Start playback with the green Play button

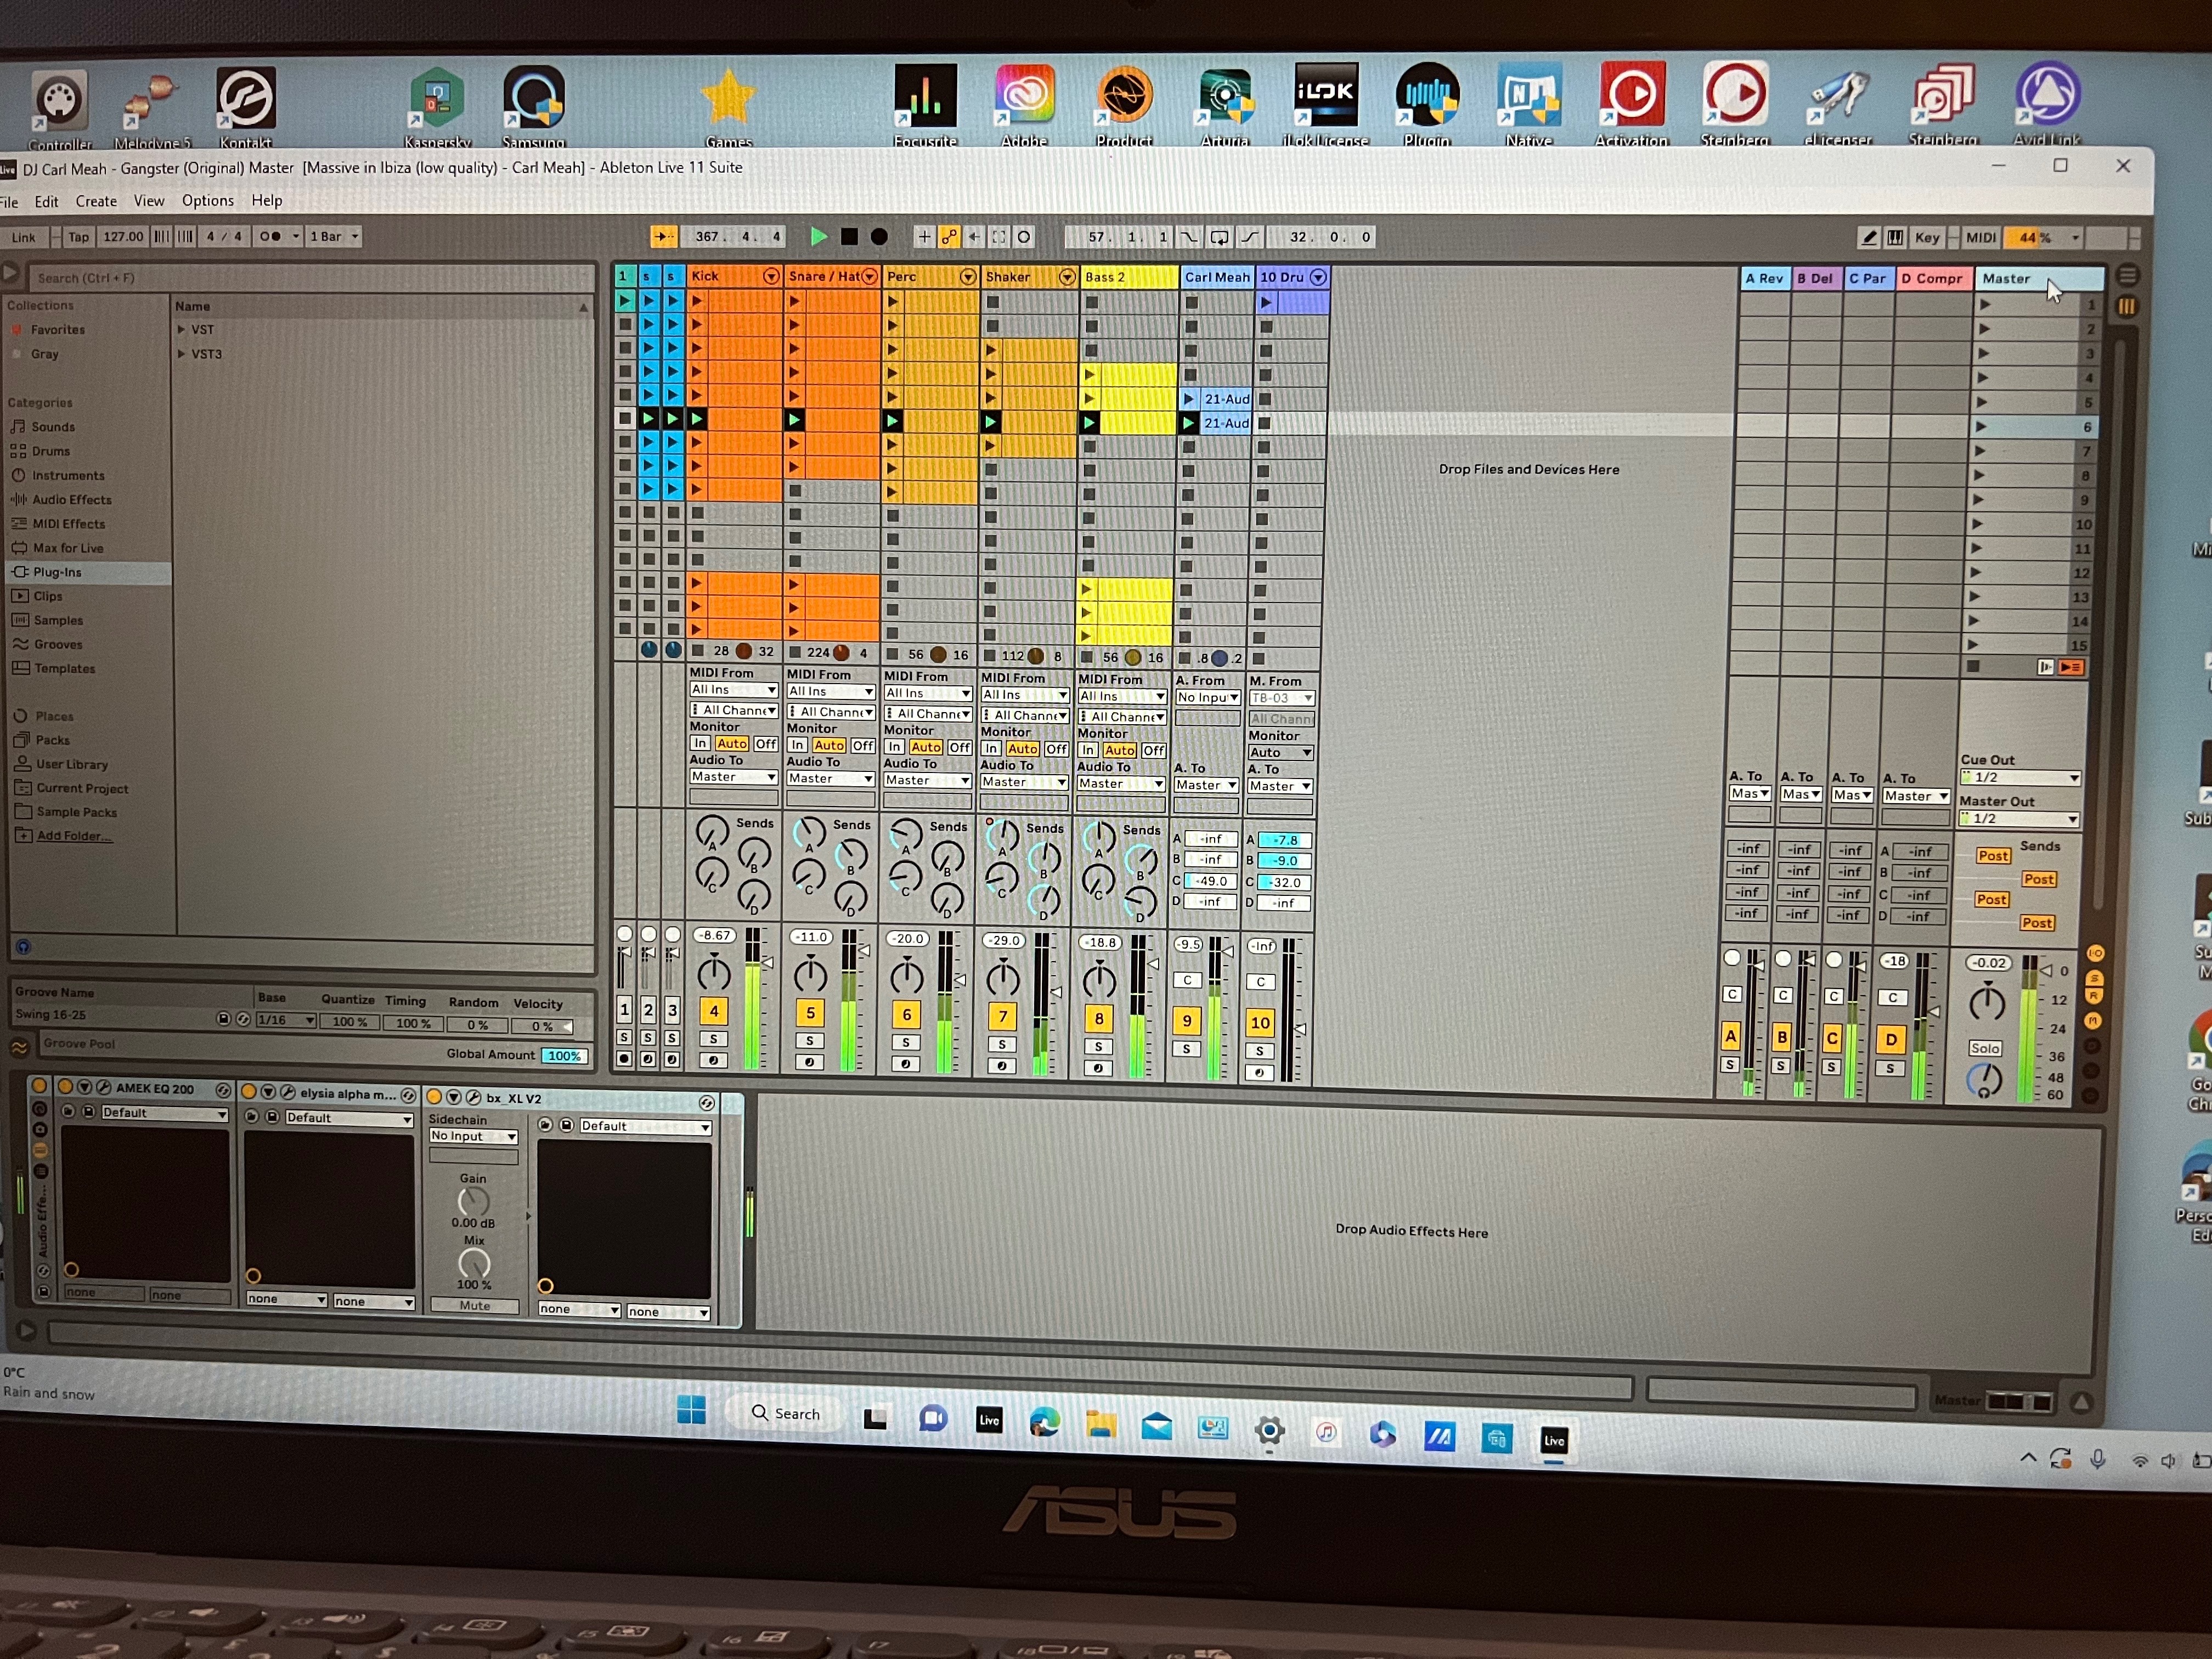tap(818, 237)
